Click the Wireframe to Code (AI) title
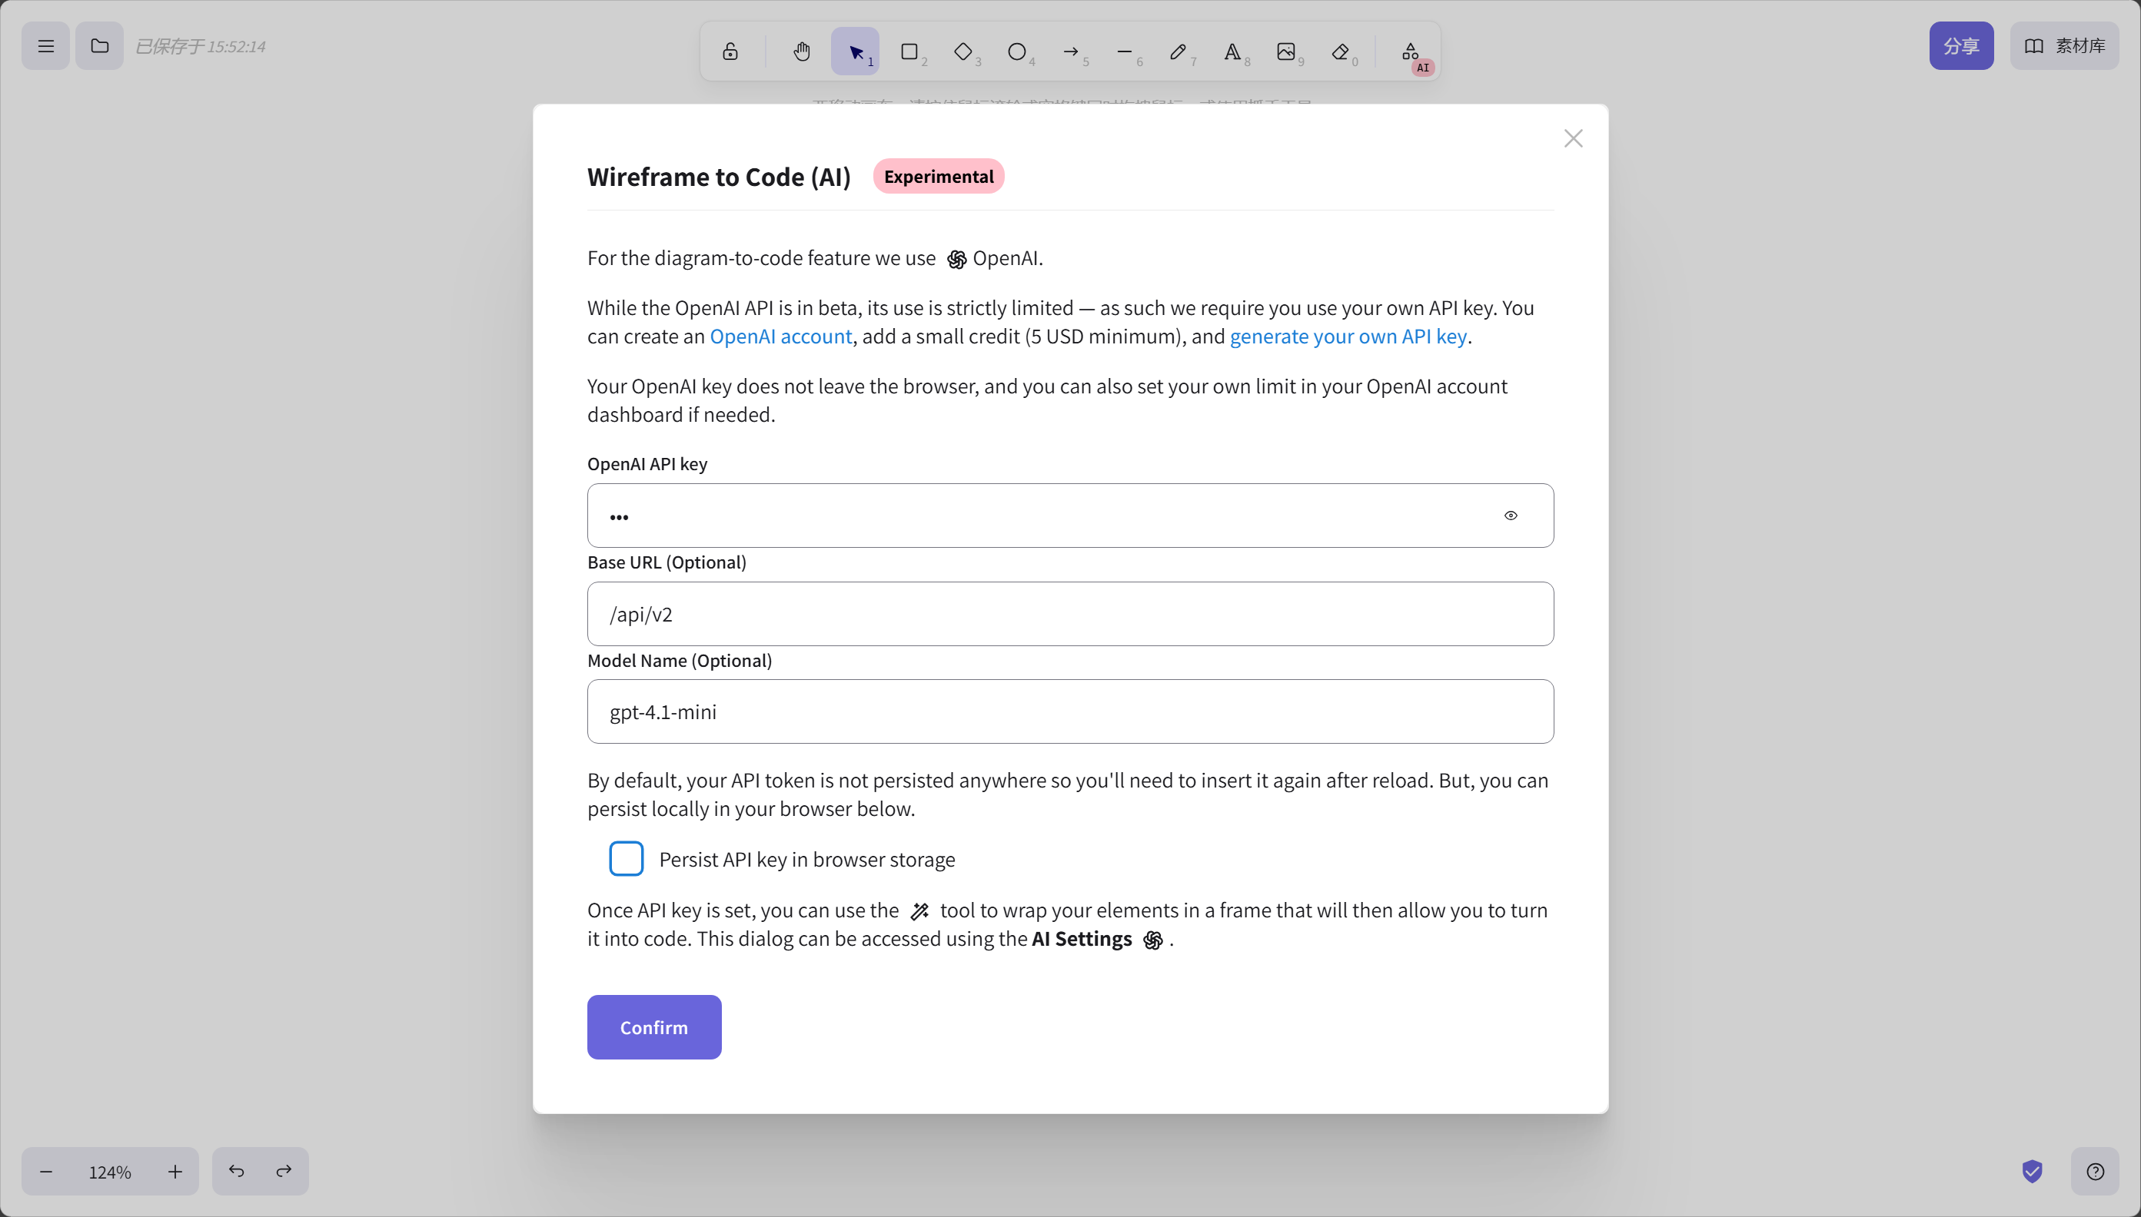The width and height of the screenshot is (2141, 1217). (x=718, y=177)
